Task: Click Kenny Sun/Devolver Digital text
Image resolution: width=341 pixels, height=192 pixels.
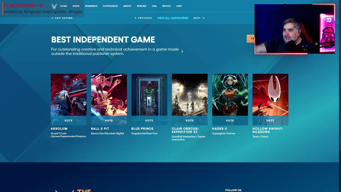Action: [107, 133]
